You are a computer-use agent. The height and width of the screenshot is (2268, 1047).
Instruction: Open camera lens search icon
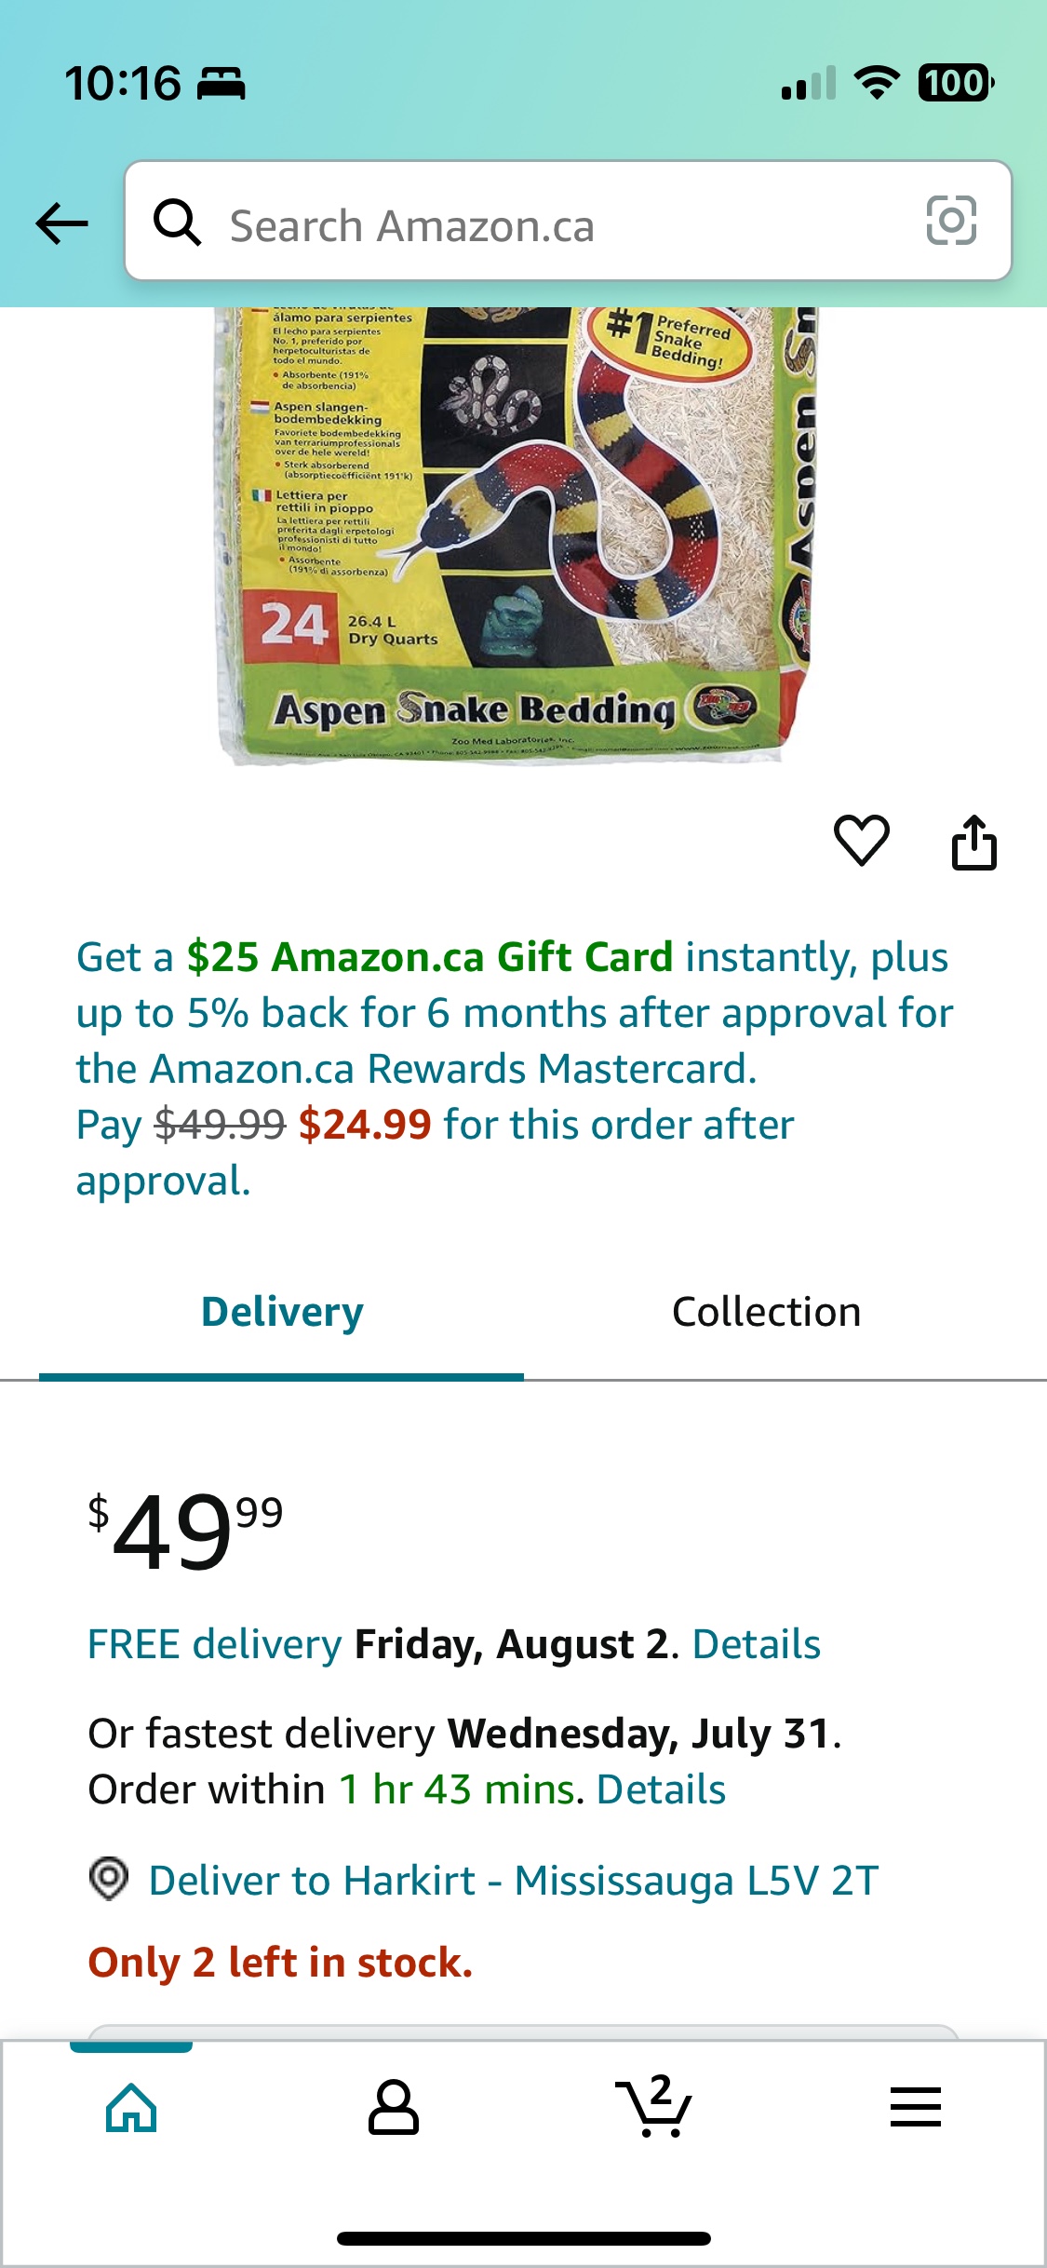(x=951, y=221)
